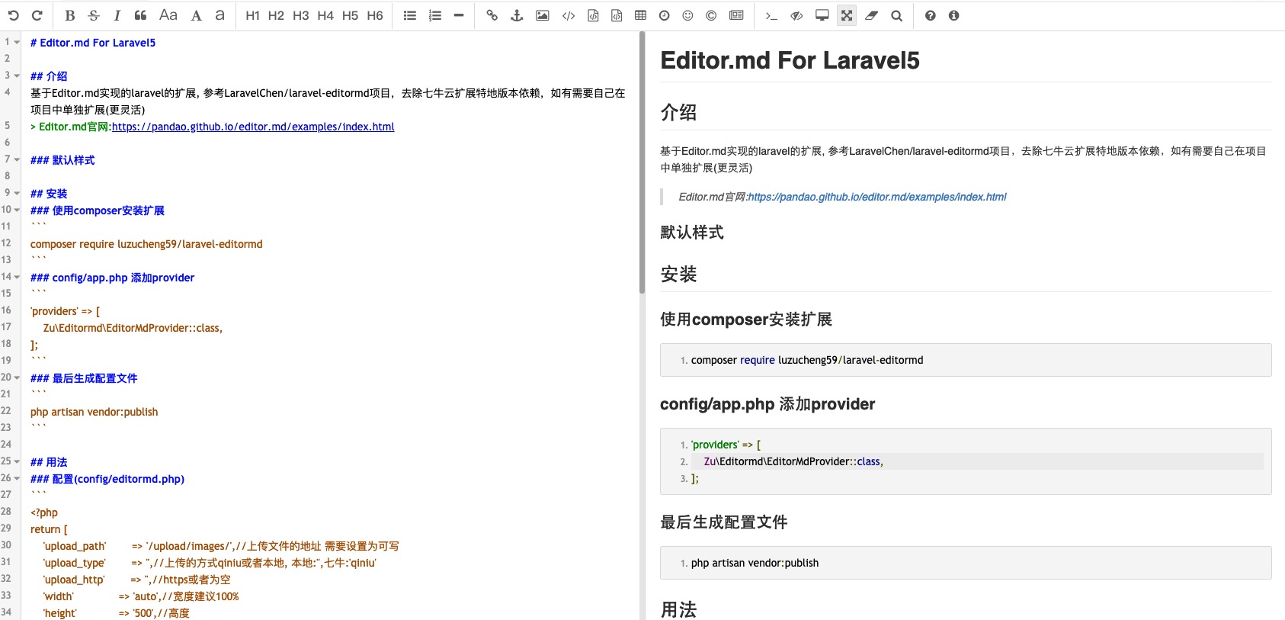Viewport: 1285px width, 620px height.
Task: Insert heading level H6
Action: click(x=375, y=15)
